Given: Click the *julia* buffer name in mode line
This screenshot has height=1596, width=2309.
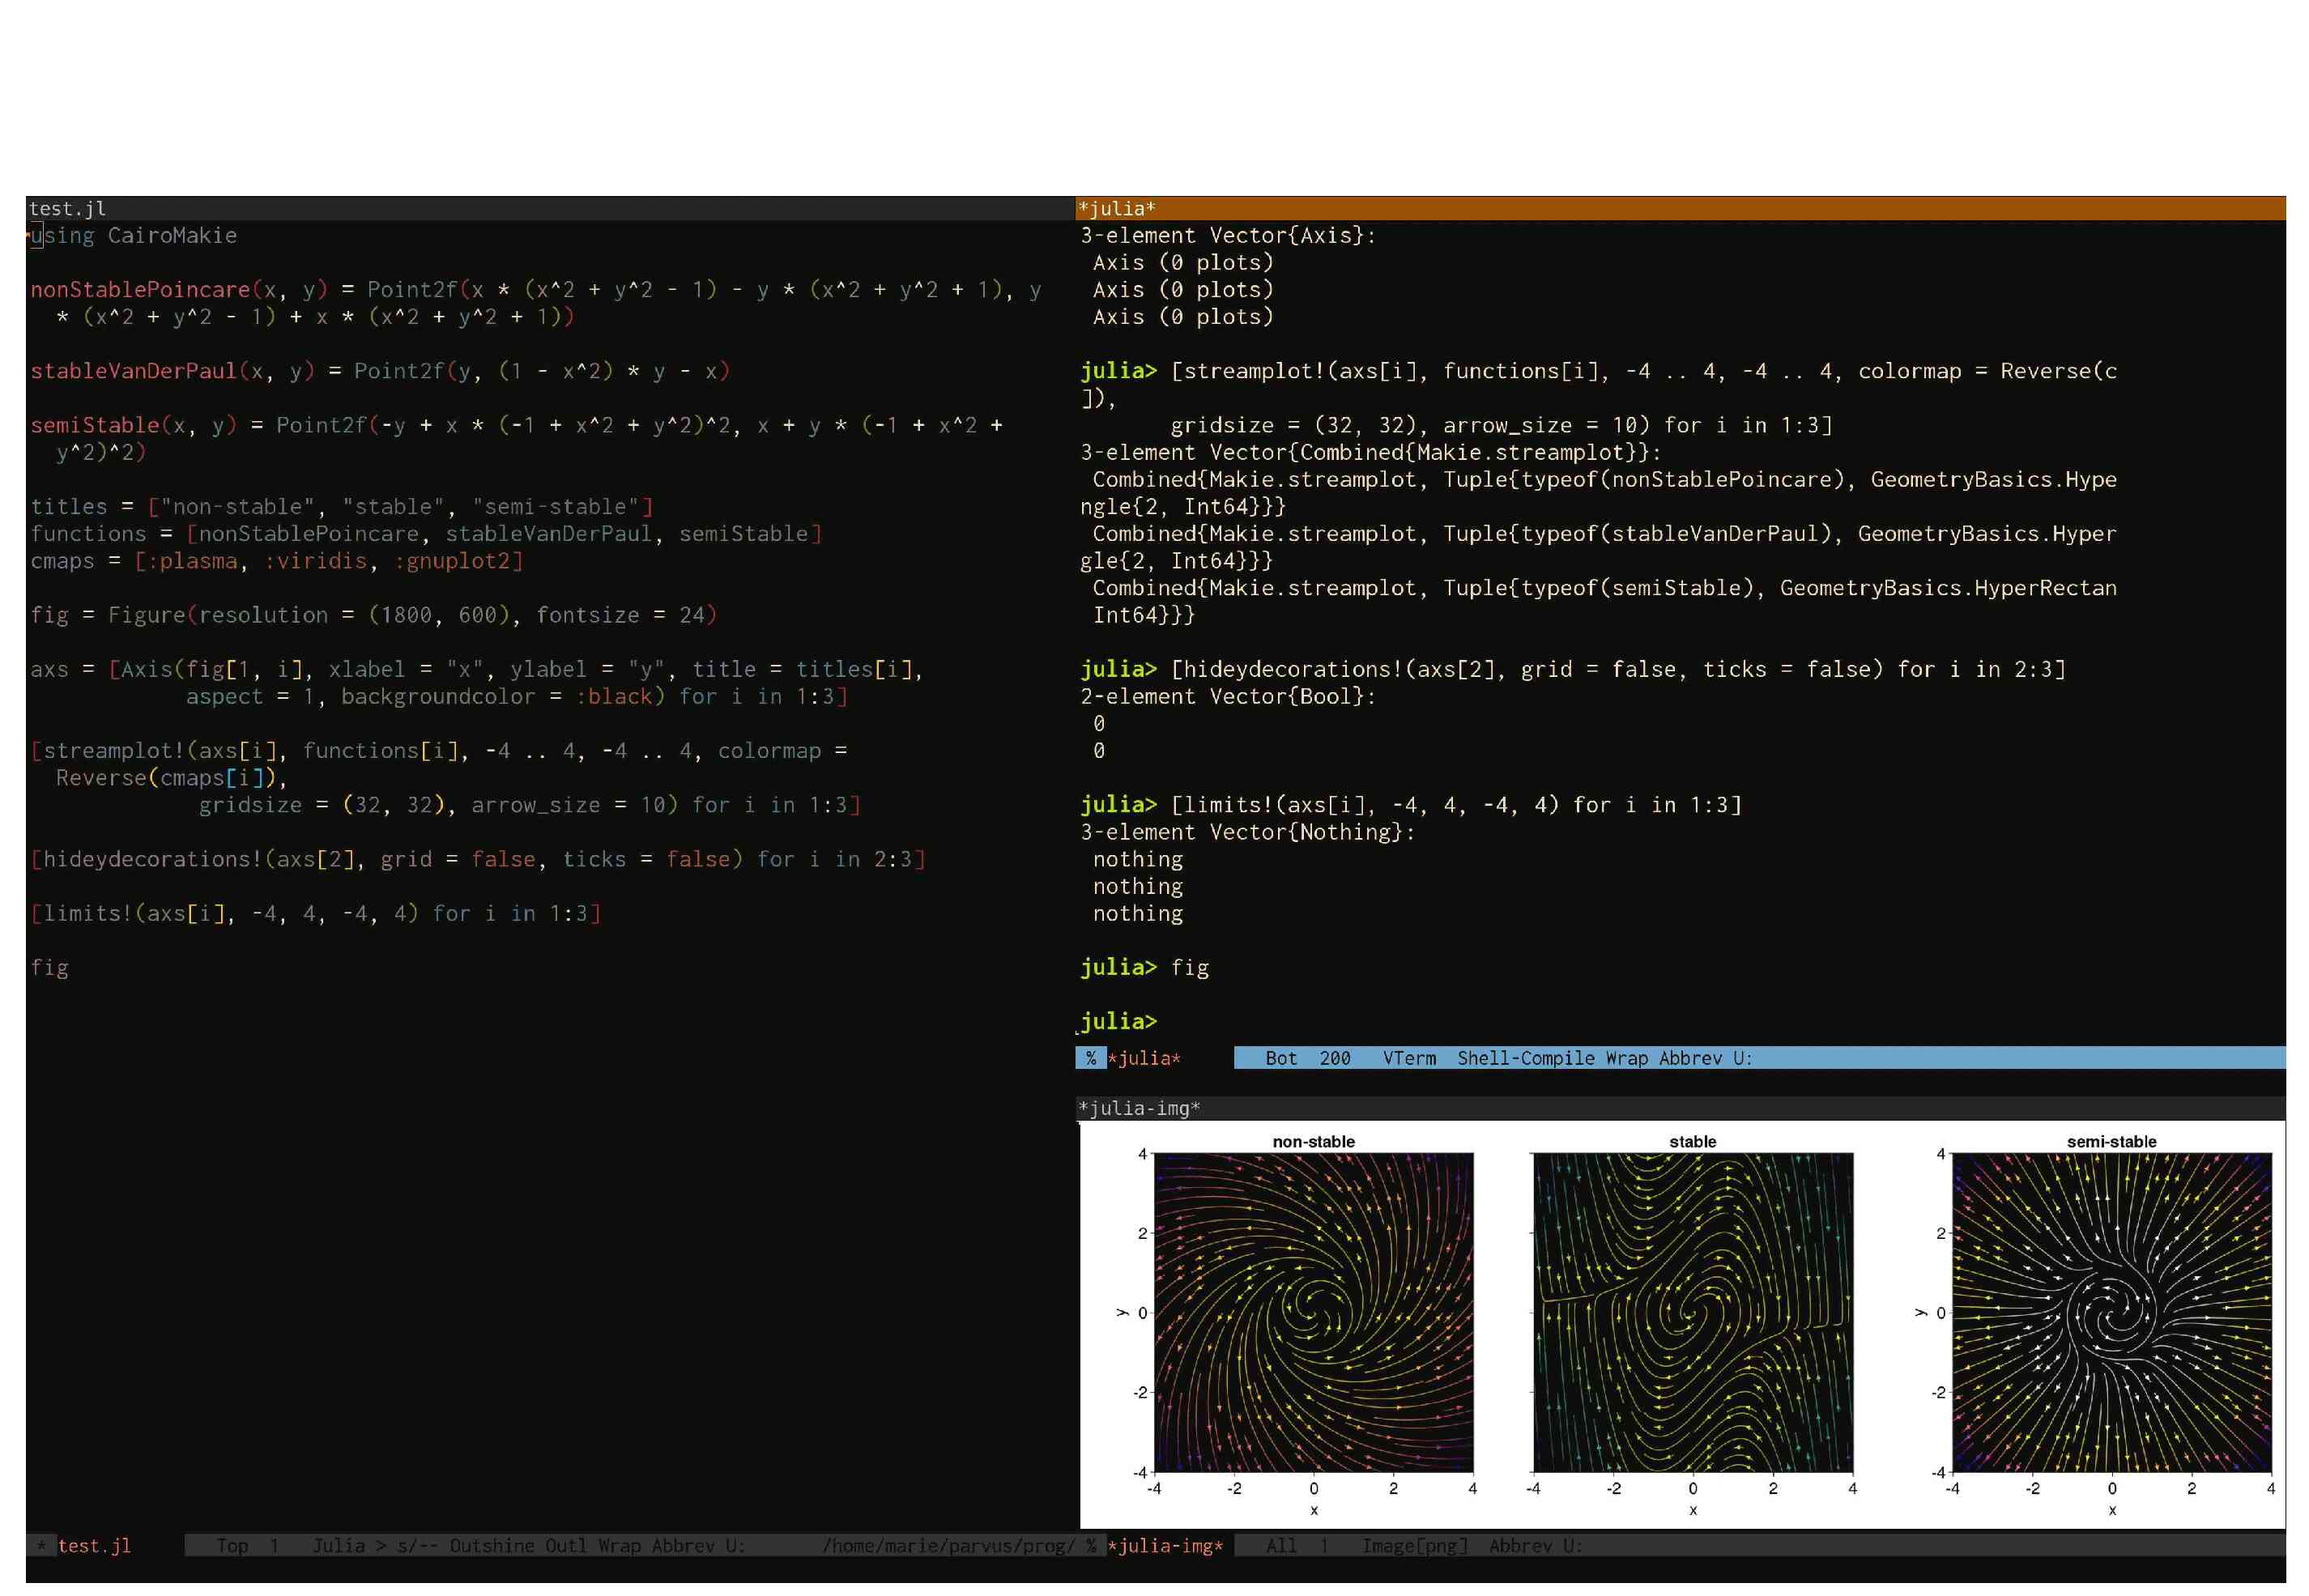Looking at the screenshot, I should click(1144, 1058).
